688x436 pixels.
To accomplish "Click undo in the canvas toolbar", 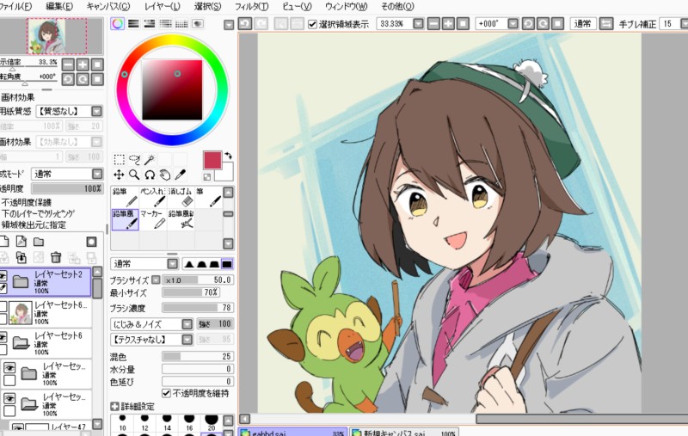I will coord(245,23).
